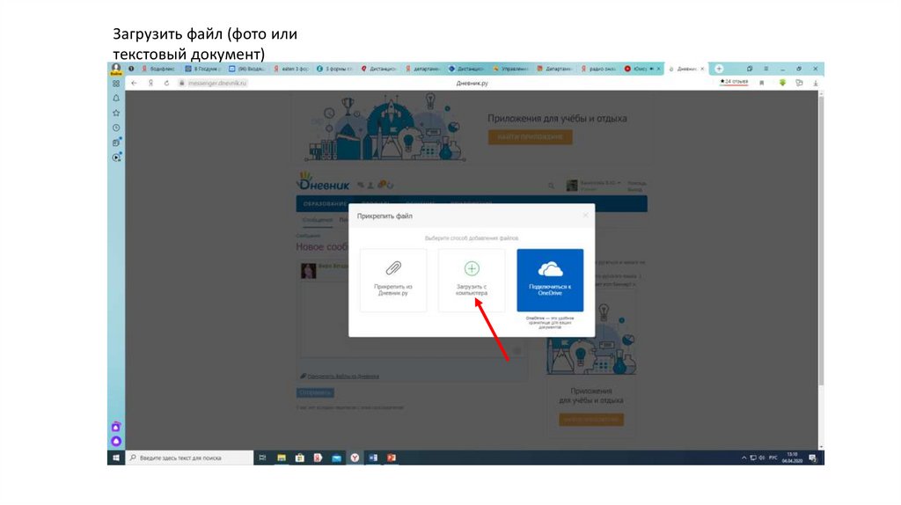901x505 pixels.
Task: Close the Прикрепить файл dialog
Action: (585, 216)
